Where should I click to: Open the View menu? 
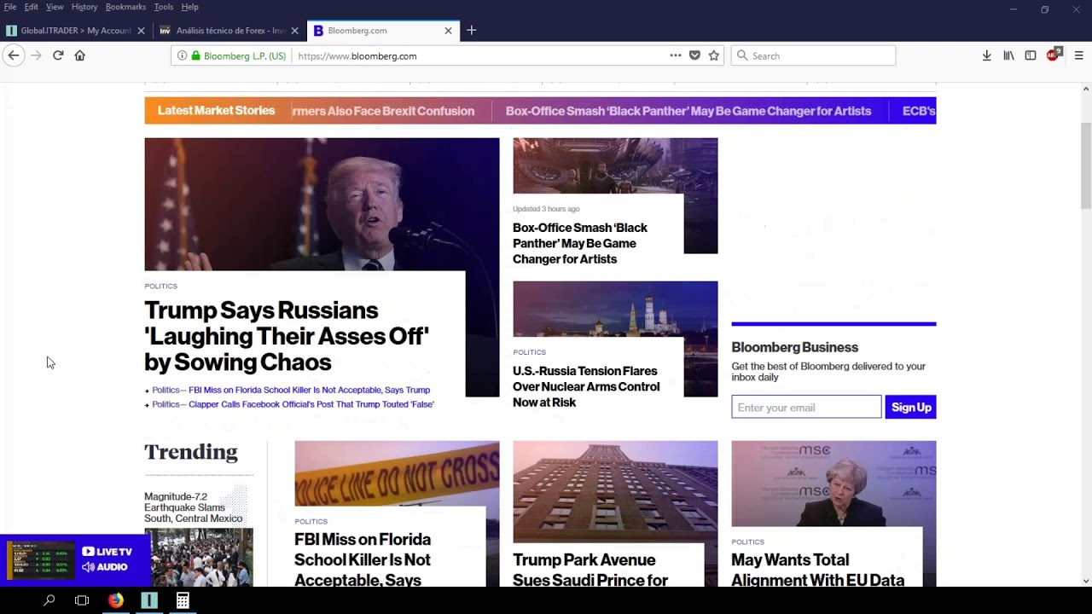pyautogui.click(x=55, y=7)
